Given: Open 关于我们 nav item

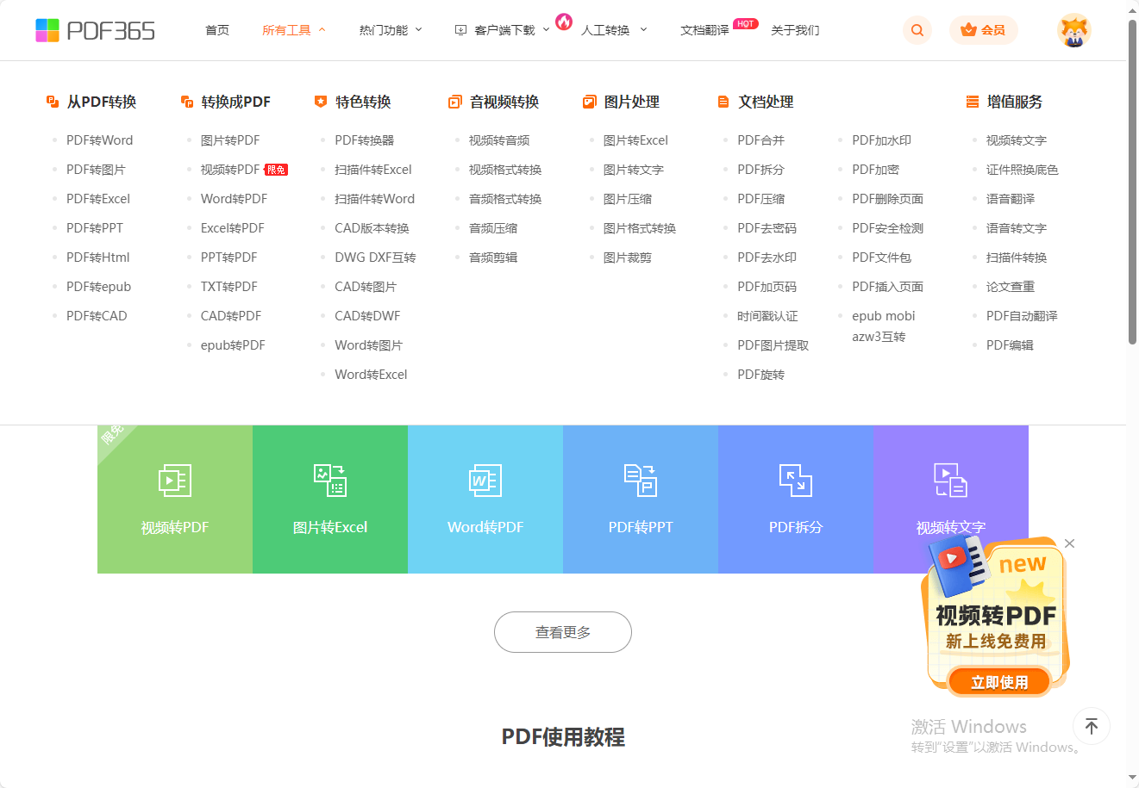Looking at the screenshot, I should click(795, 30).
